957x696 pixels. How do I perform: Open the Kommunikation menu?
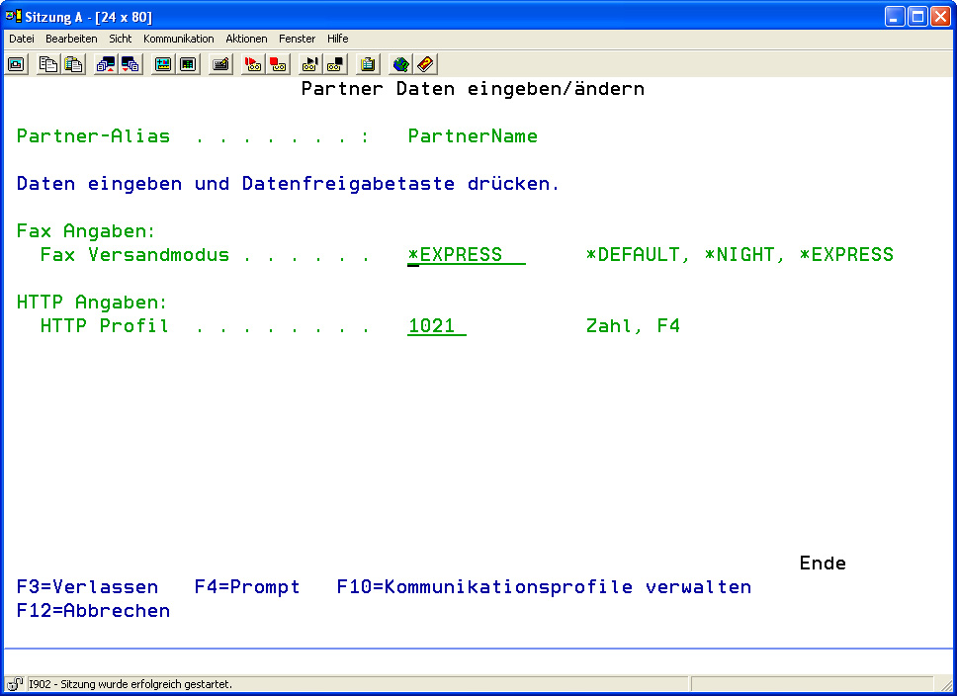click(178, 39)
